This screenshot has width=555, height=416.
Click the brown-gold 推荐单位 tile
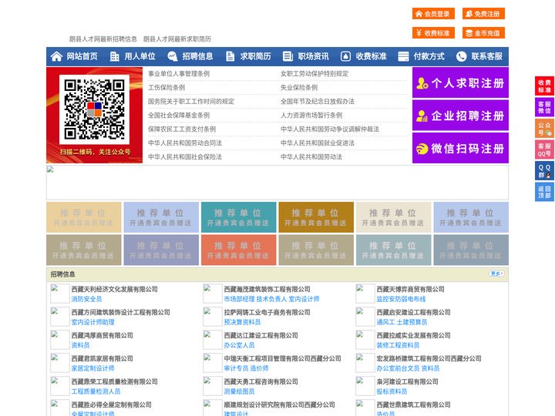[316, 217]
